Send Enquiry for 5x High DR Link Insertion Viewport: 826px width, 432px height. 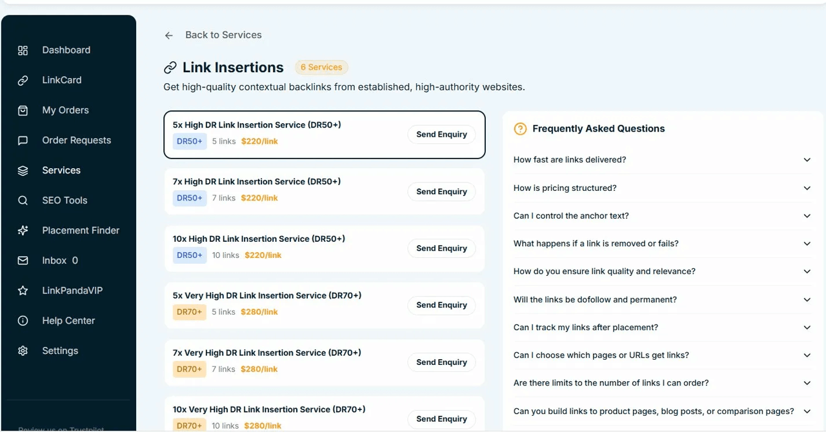[x=441, y=134]
